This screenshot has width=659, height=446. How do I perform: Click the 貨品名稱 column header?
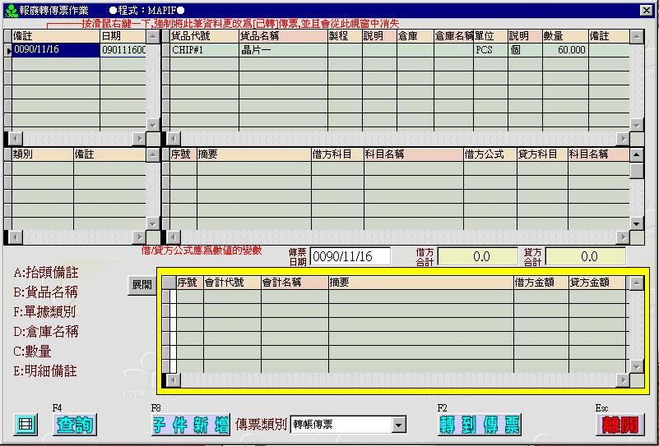coord(282,37)
